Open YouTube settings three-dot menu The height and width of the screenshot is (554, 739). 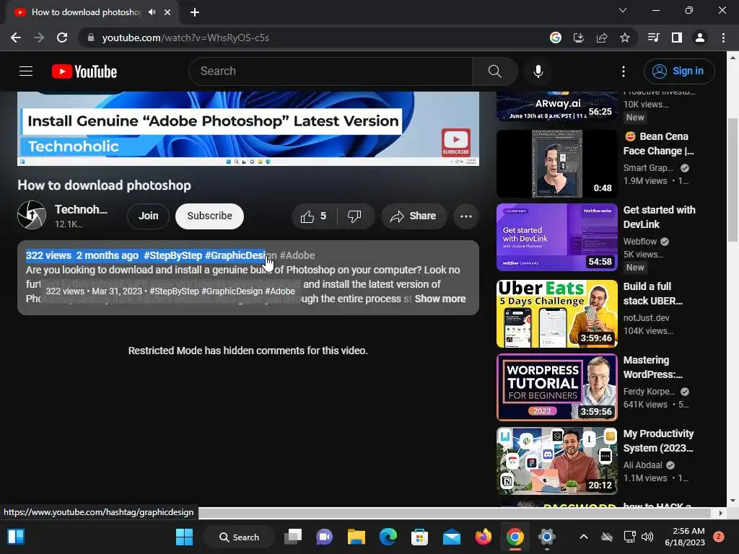(623, 71)
